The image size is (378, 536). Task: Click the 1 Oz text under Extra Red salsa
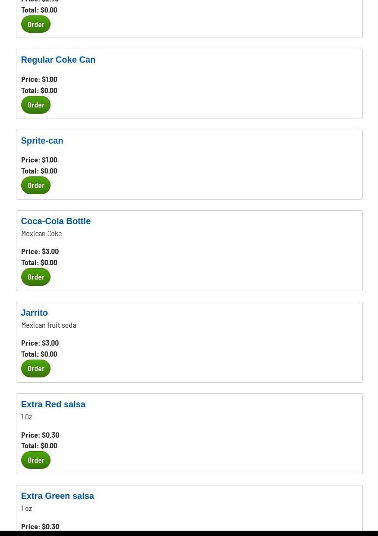pos(26,416)
